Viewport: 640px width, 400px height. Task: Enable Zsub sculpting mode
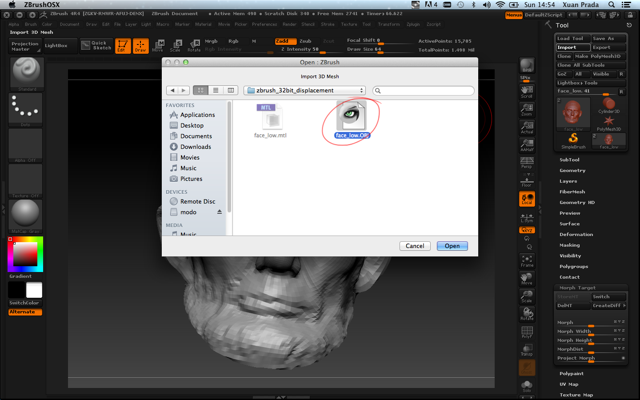point(305,41)
